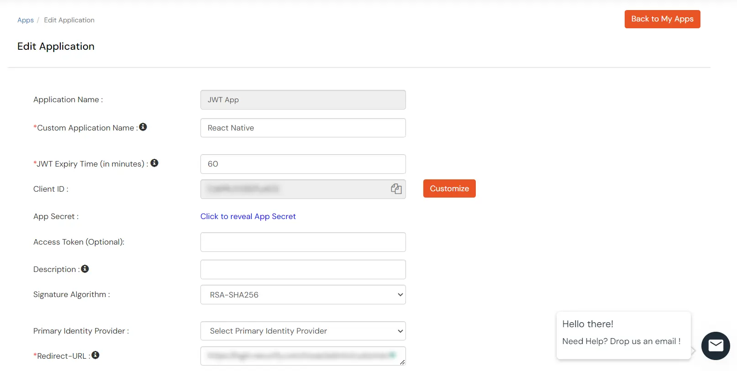Click Back to My Apps button

[662, 19]
